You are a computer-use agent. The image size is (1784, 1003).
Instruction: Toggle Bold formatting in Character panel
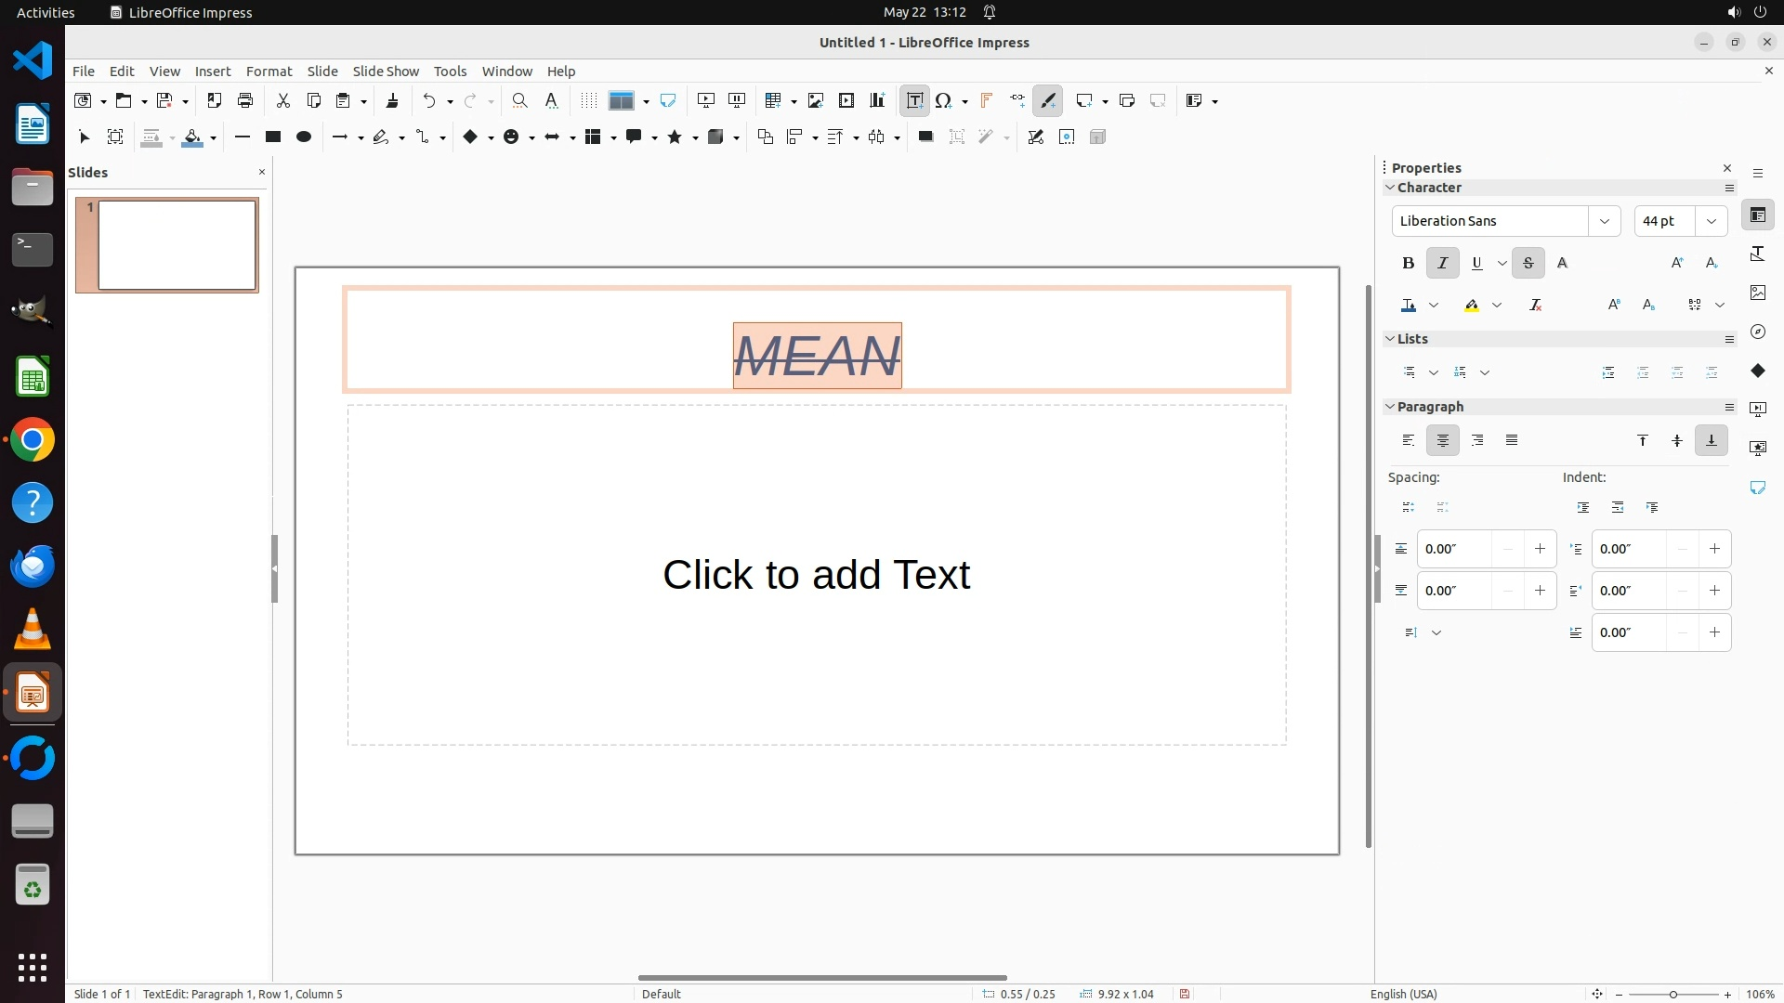[1408, 263]
